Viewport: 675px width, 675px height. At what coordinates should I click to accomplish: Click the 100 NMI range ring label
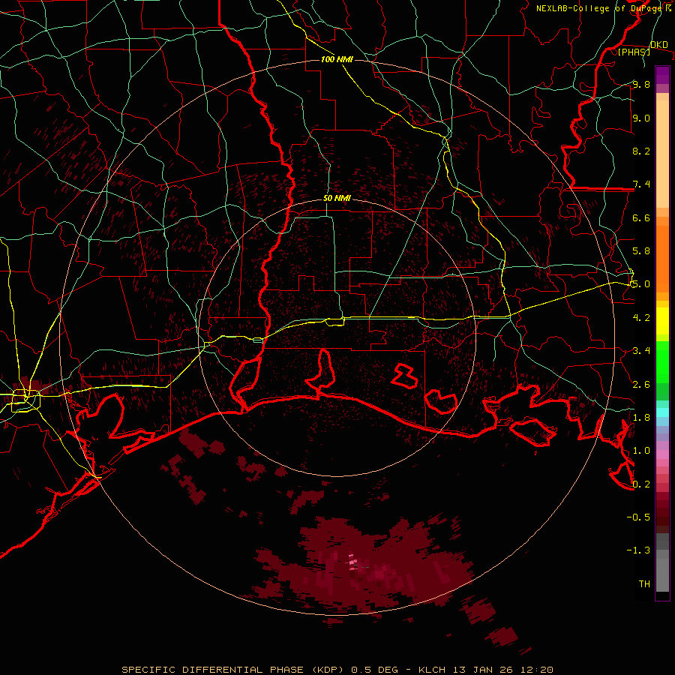tap(337, 59)
